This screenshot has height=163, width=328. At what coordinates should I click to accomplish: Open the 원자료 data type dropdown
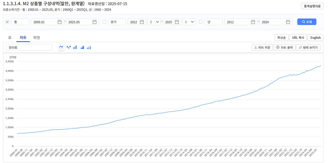coord(29,47)
